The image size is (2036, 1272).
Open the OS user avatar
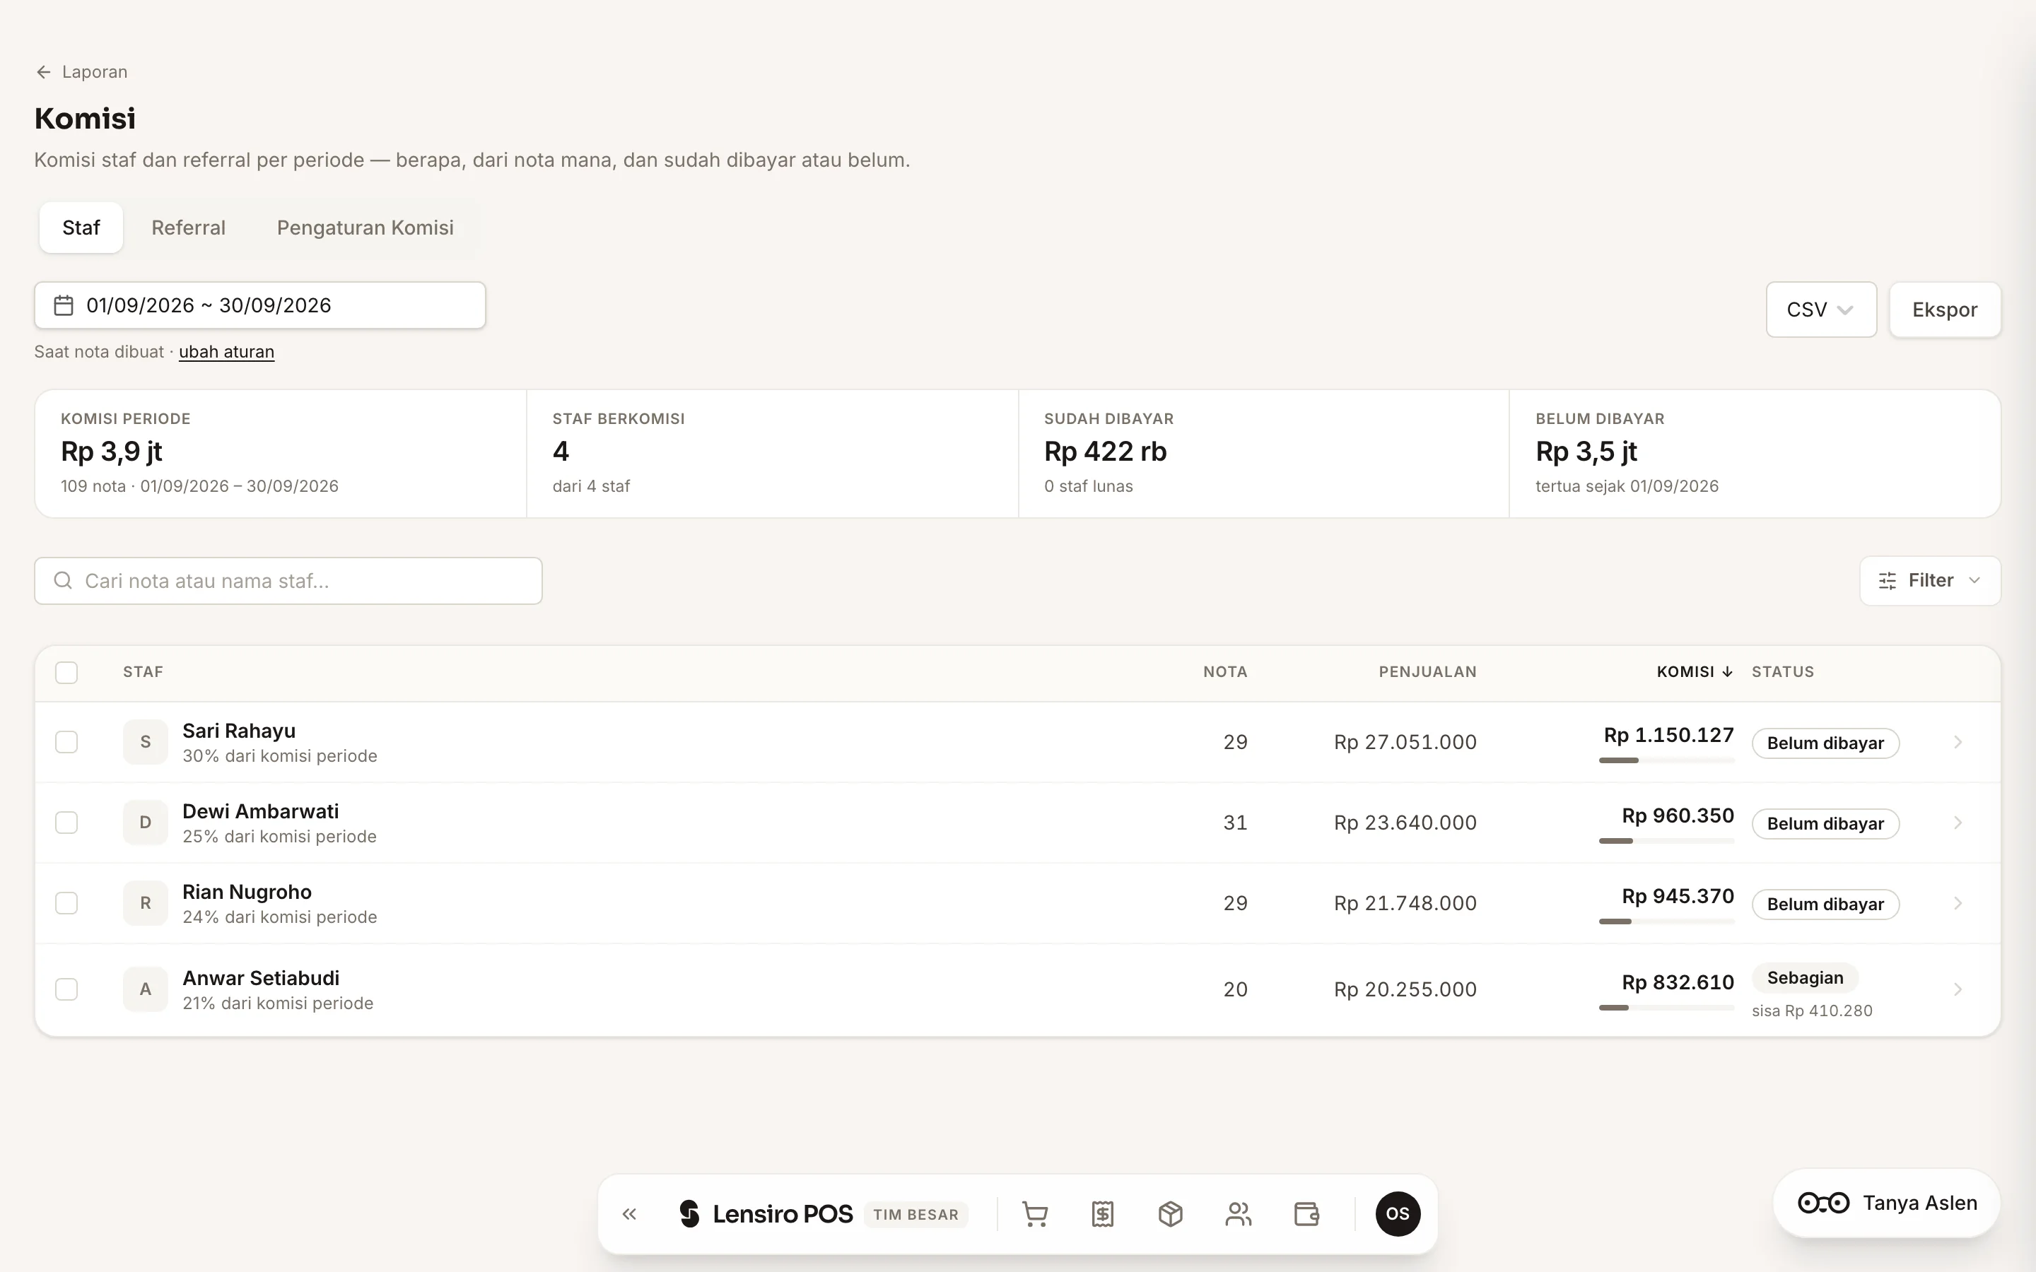(x=1398, y=1214)
